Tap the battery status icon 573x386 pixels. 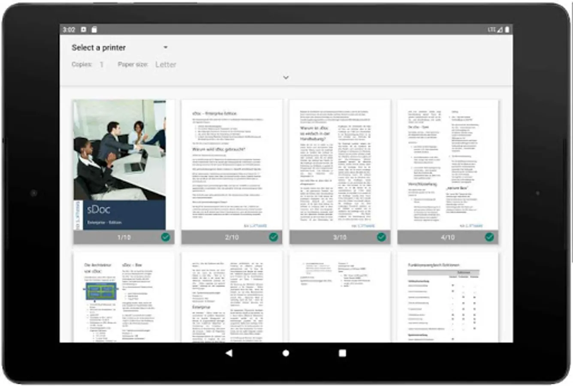tap(507, 30)
